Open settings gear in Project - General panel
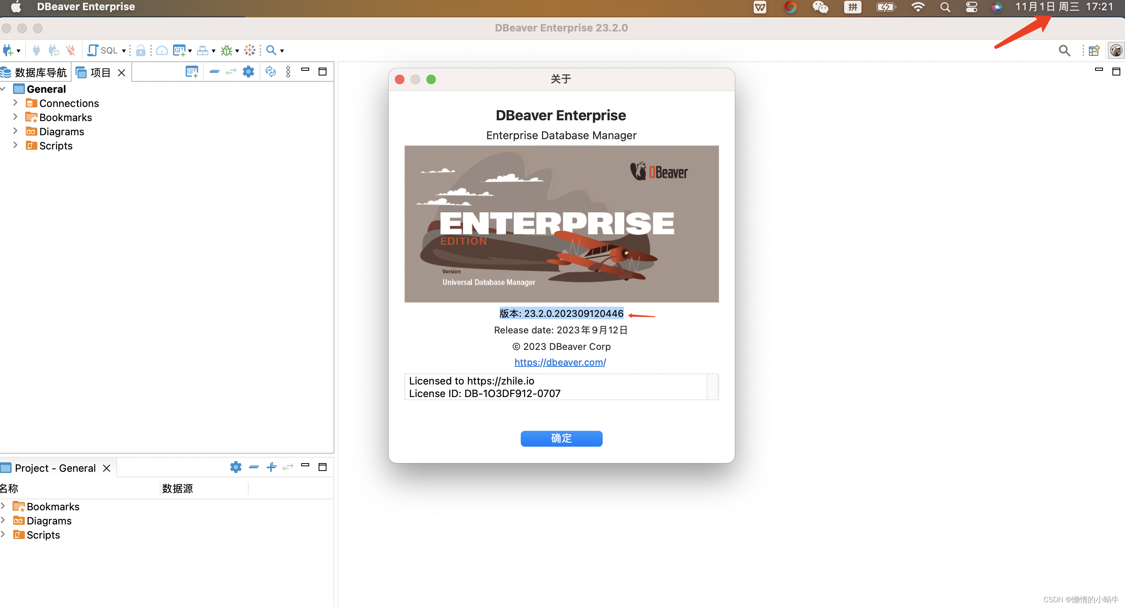1125x607 pixels. click(x=236, y=467)
